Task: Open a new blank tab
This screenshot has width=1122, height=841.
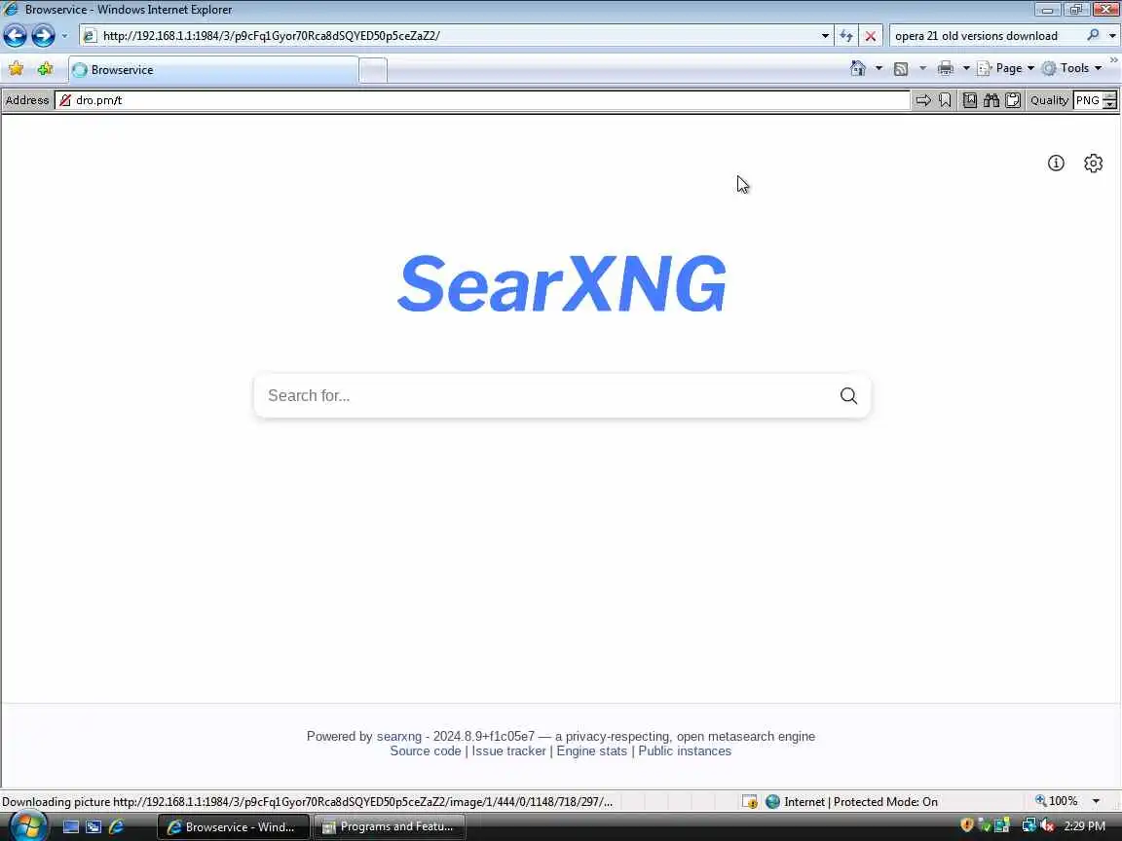Action: [373, 71]
